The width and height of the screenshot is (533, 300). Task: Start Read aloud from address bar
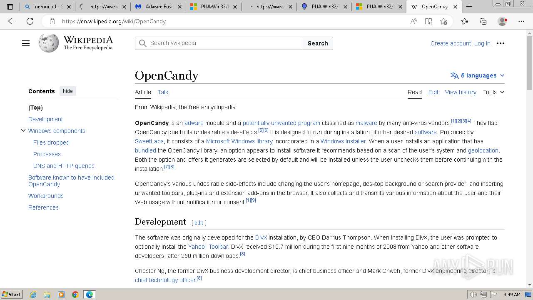coord(413,21)
